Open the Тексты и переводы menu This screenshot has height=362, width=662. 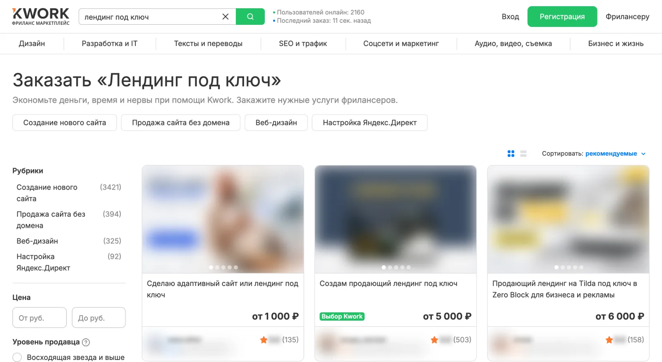pyautogui.click(x=208, y=43)
